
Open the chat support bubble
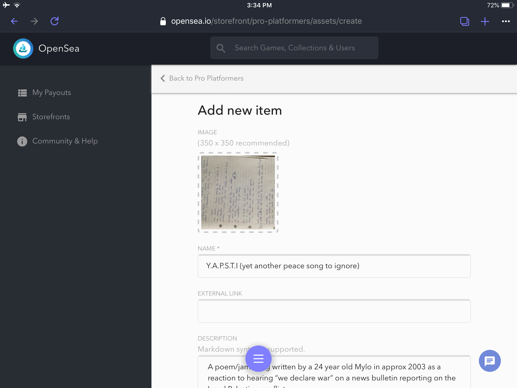489,361
